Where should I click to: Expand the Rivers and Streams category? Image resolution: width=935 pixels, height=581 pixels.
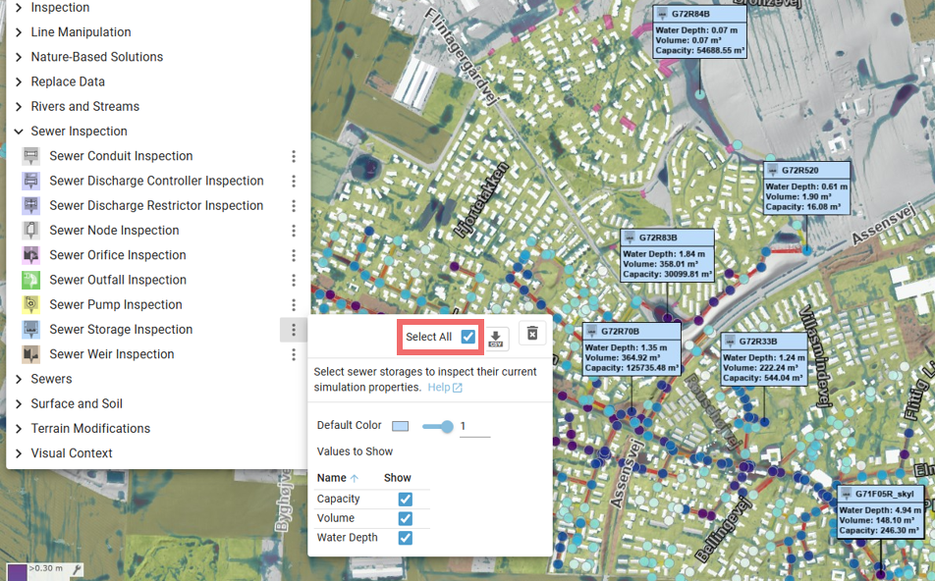pos(19,107)
